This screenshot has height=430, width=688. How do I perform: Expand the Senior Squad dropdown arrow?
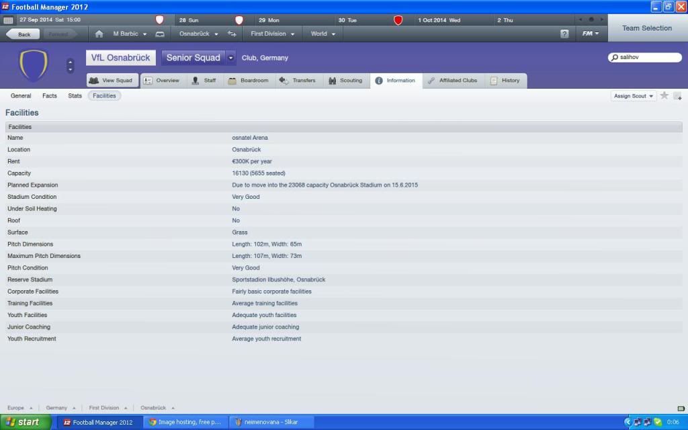pos(231,58)
